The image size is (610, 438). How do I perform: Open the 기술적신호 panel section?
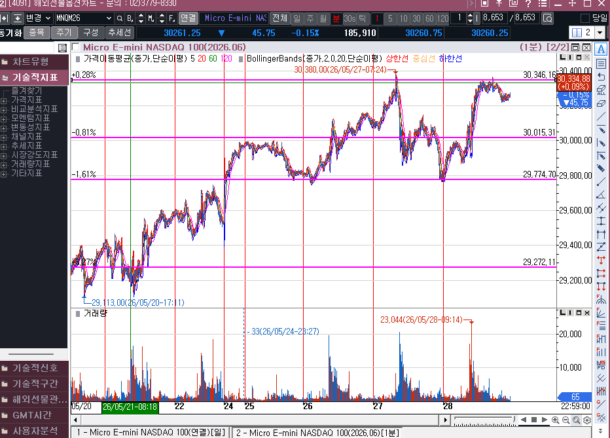(34, 367)
